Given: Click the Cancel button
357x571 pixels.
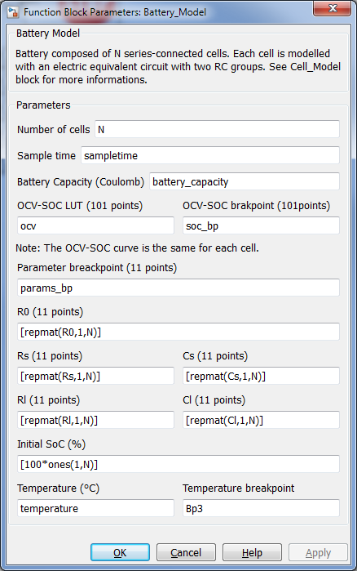Looking at the screenshot, I should (x=186, y=552).
